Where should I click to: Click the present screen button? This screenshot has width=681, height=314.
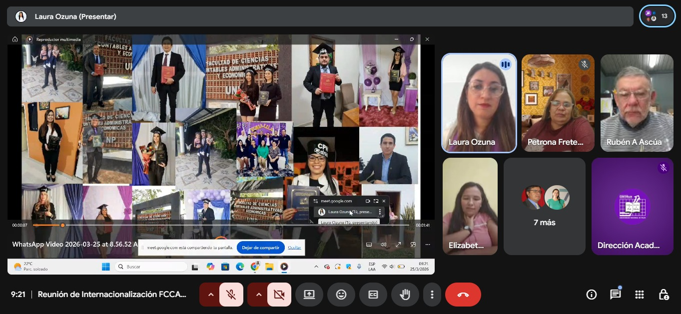(309, 295)
